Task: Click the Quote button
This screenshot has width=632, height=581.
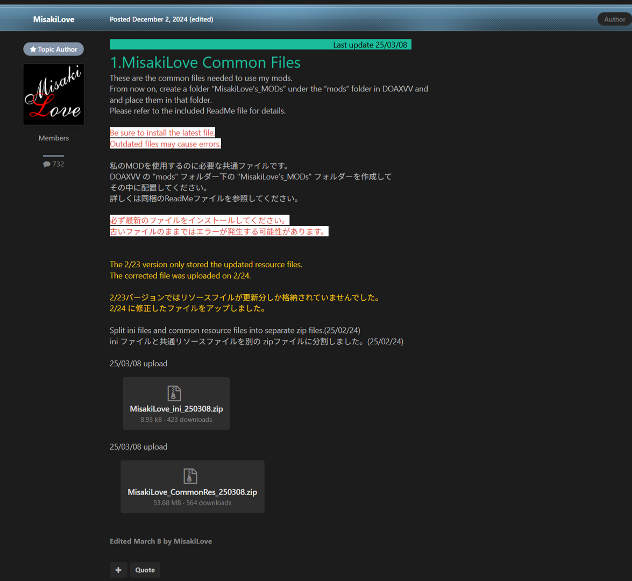Action: pos(145,570)
